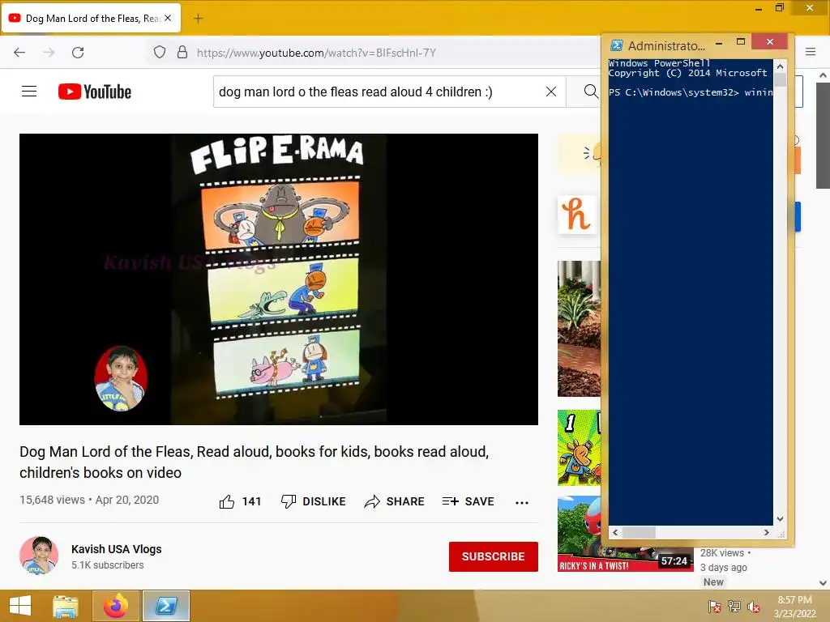Image resolution: width=830 pixels, height=622 pixels.
Task: Click the YouTube page vertical scrollbar thumb
Action: (x=823, y=135)
